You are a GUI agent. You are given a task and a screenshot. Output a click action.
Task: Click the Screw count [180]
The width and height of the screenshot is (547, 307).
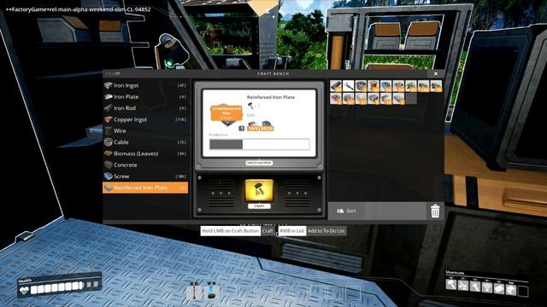[x=180, y=177]
